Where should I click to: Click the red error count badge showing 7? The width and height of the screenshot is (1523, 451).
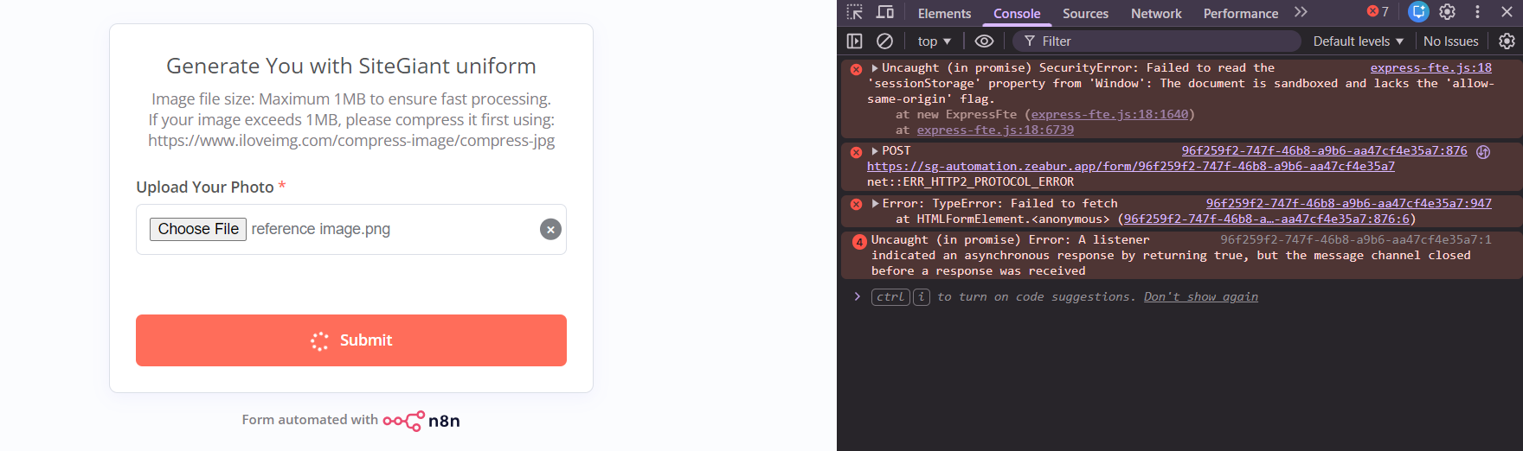[1378, 12]
